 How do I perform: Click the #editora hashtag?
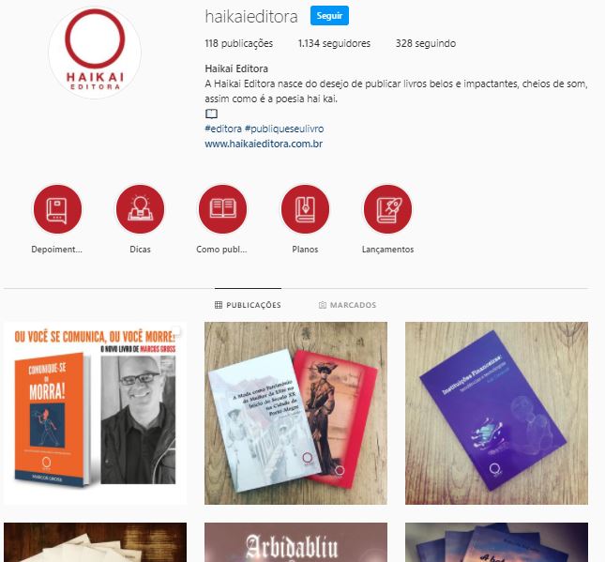tap(223, 129)
